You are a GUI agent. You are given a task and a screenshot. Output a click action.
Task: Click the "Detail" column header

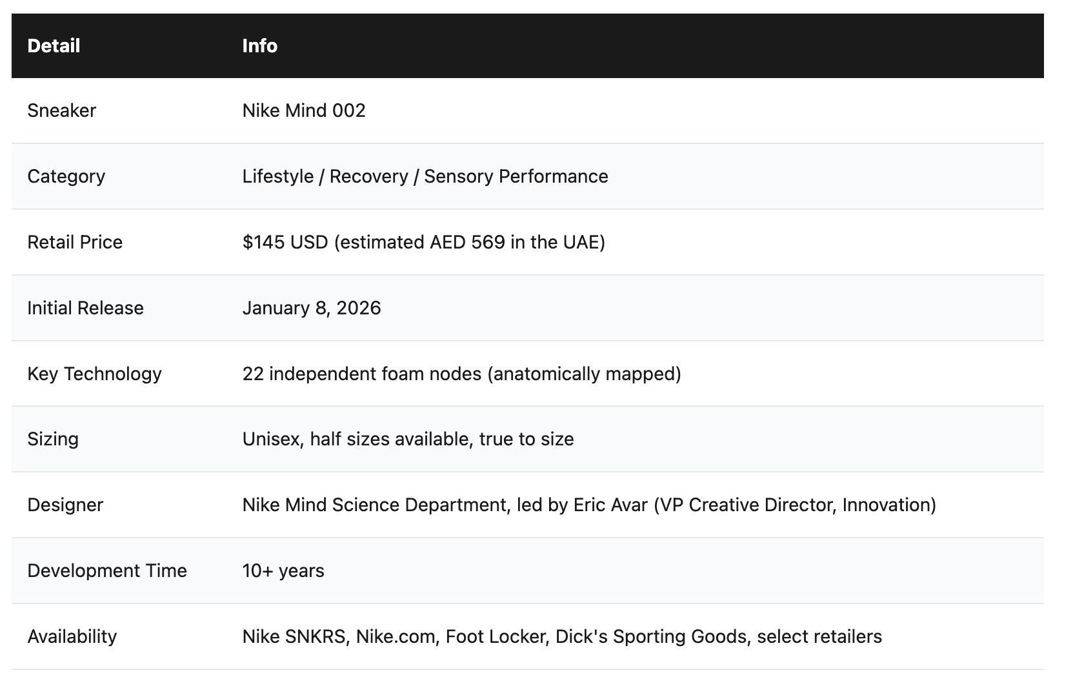click(x=54, y=46)
